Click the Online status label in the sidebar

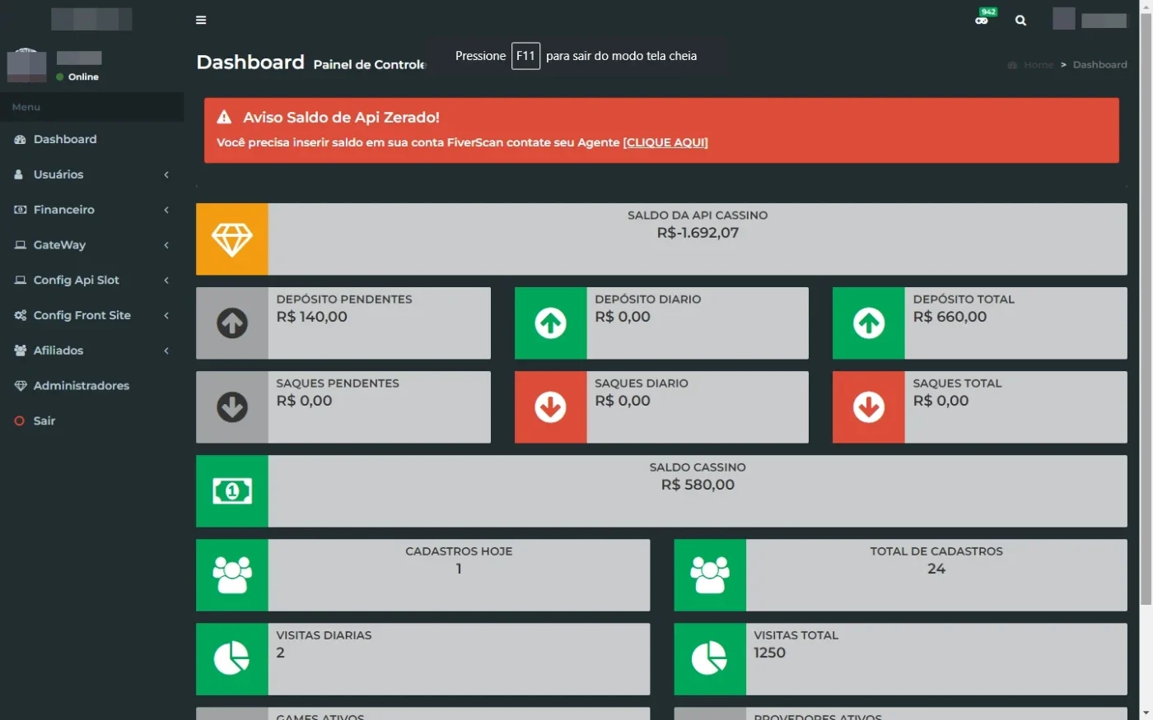pos(83,77)
